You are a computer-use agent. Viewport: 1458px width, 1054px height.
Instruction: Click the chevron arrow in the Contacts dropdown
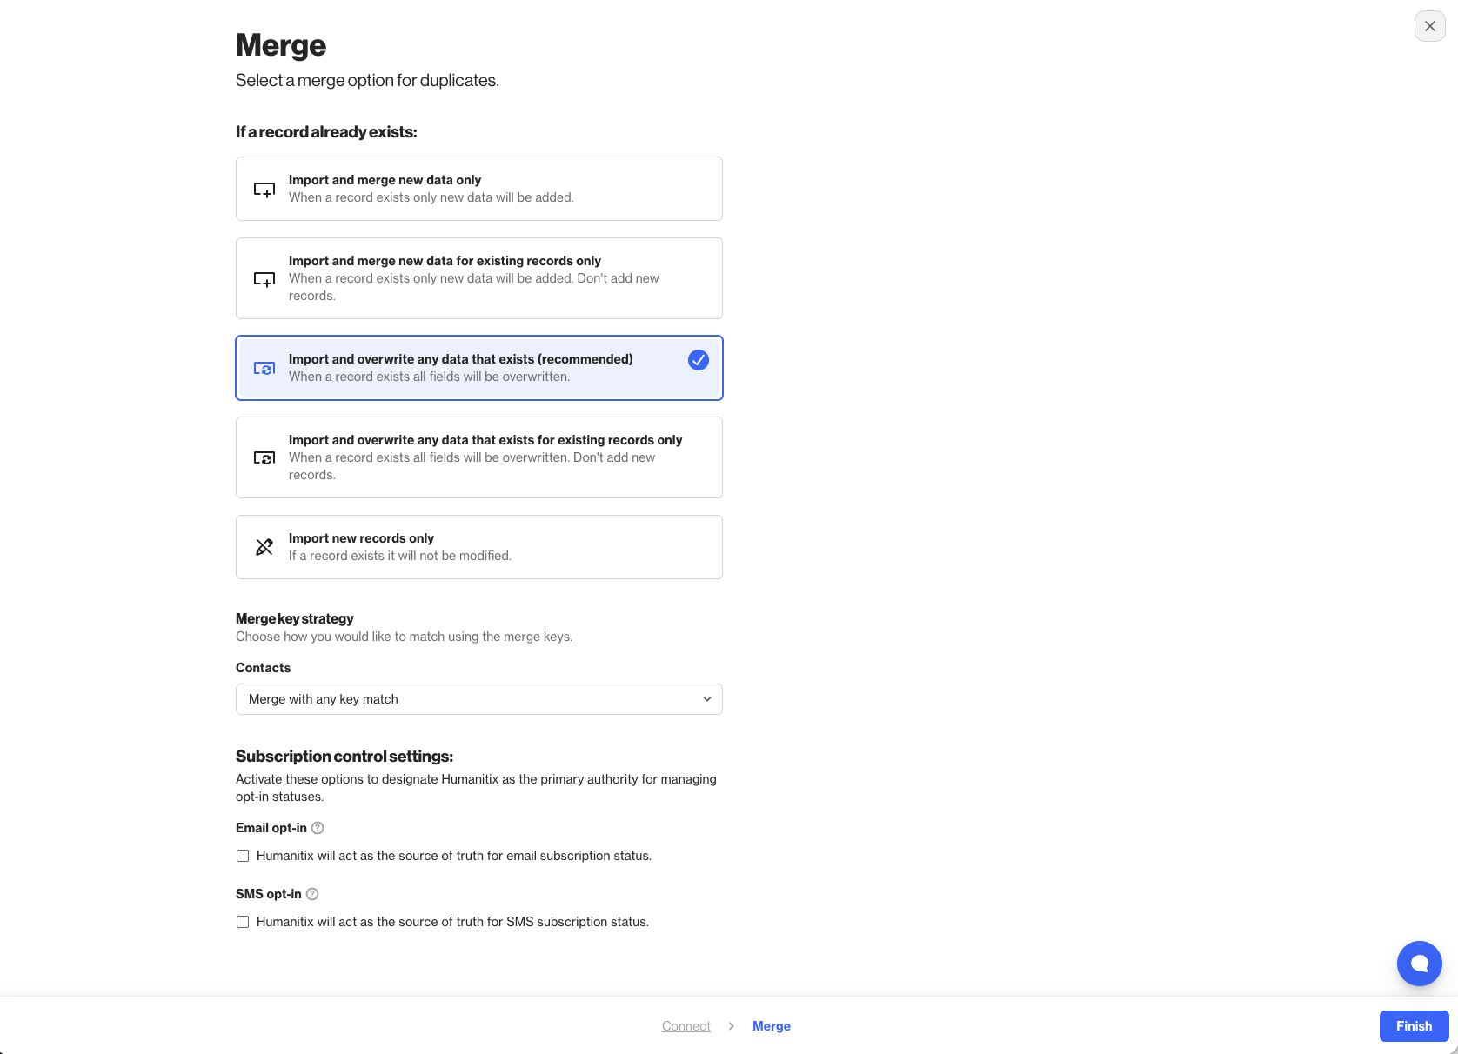coord(706,699)
